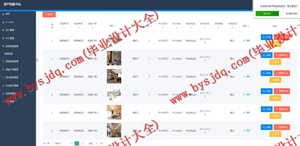Open the 首页 menu item
The height and width of the screenshot is (146, 300).
tap(18, 14)
